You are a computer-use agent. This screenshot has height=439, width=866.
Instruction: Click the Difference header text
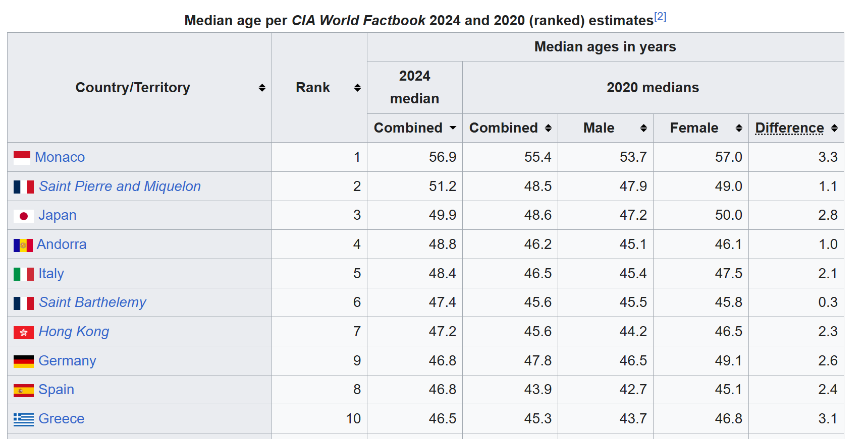789,128
